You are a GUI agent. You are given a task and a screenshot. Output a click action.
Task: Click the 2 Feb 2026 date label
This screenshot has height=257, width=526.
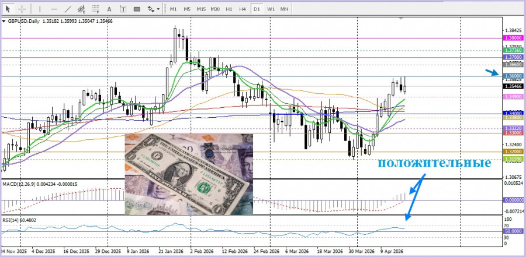[x=202, y=251]
